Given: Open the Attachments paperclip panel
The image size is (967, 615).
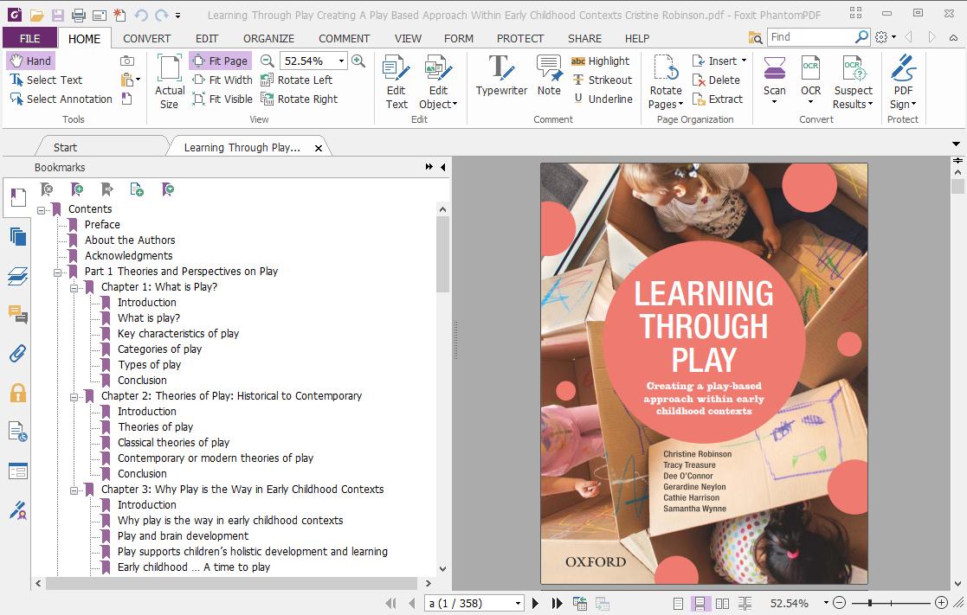Looking at the screenshot, I should coord(18,354).
